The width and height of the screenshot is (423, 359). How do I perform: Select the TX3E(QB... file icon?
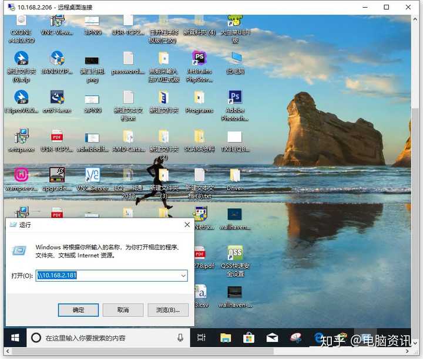235,140
